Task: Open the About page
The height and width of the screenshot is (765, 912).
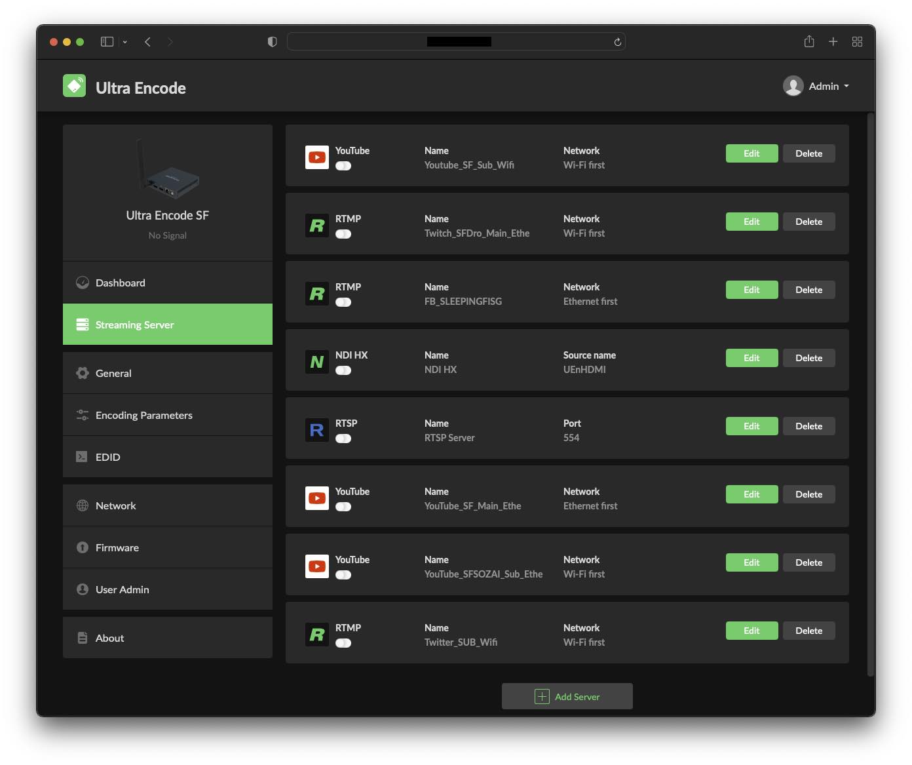Action: tap(168, 638)
